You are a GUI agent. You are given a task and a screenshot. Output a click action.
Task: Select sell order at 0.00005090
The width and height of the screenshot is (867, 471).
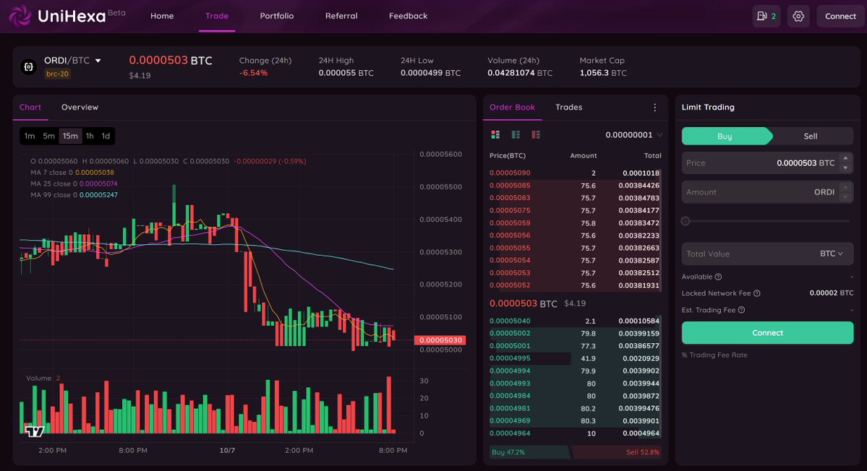(575, 173)
